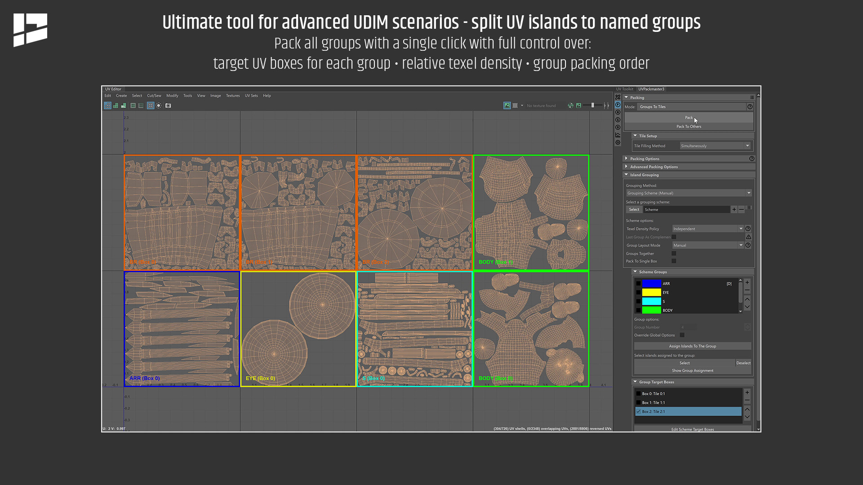Uncheck Box 2: Tile 2:1 in Group Target Boxes

click(639, 411)
